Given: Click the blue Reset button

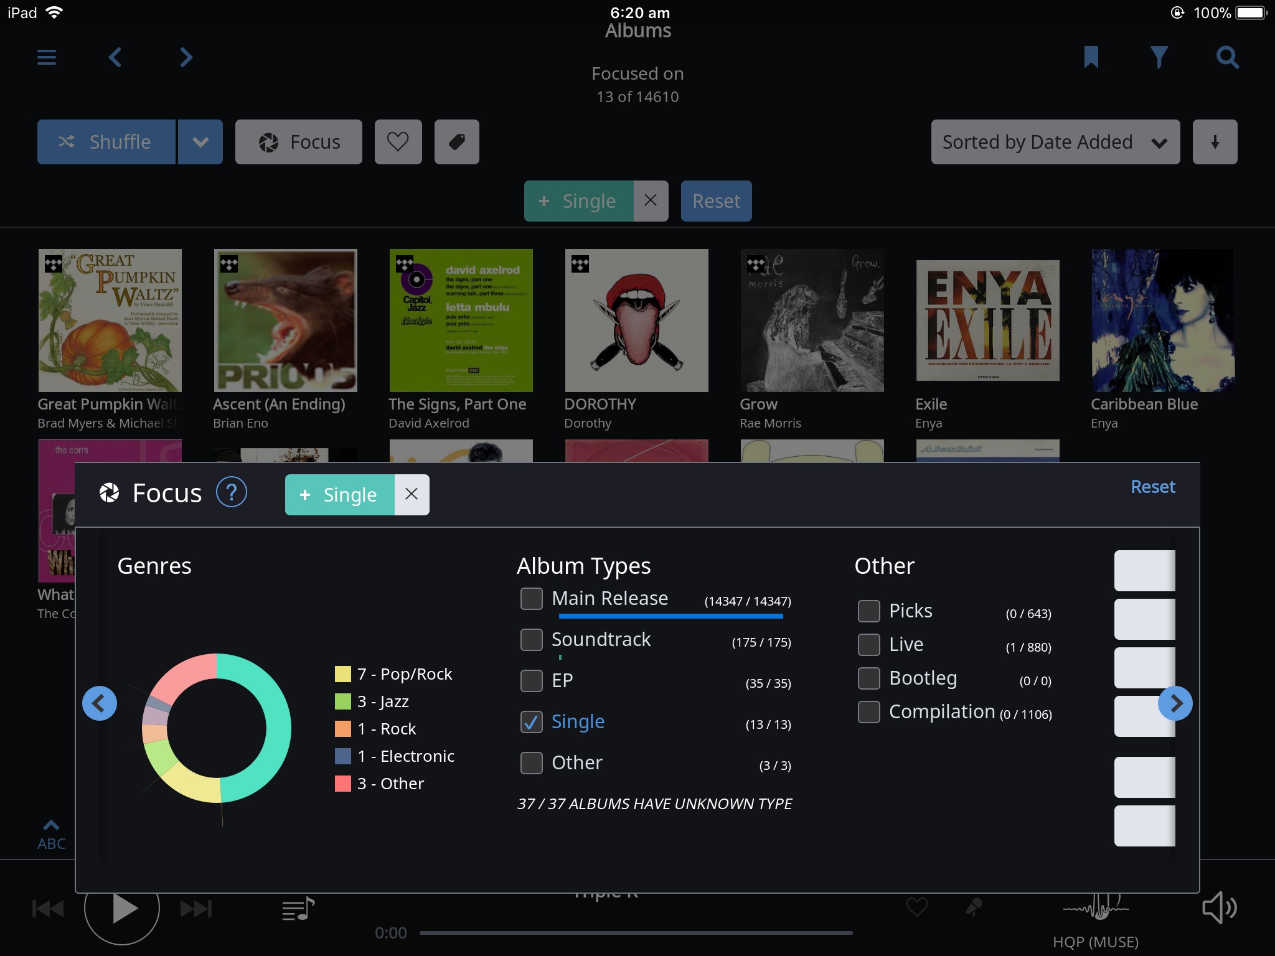Looking at the screenshot, I should point(717,201).
